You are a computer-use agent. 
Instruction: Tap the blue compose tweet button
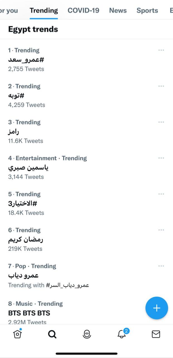(x=157, y=308)
